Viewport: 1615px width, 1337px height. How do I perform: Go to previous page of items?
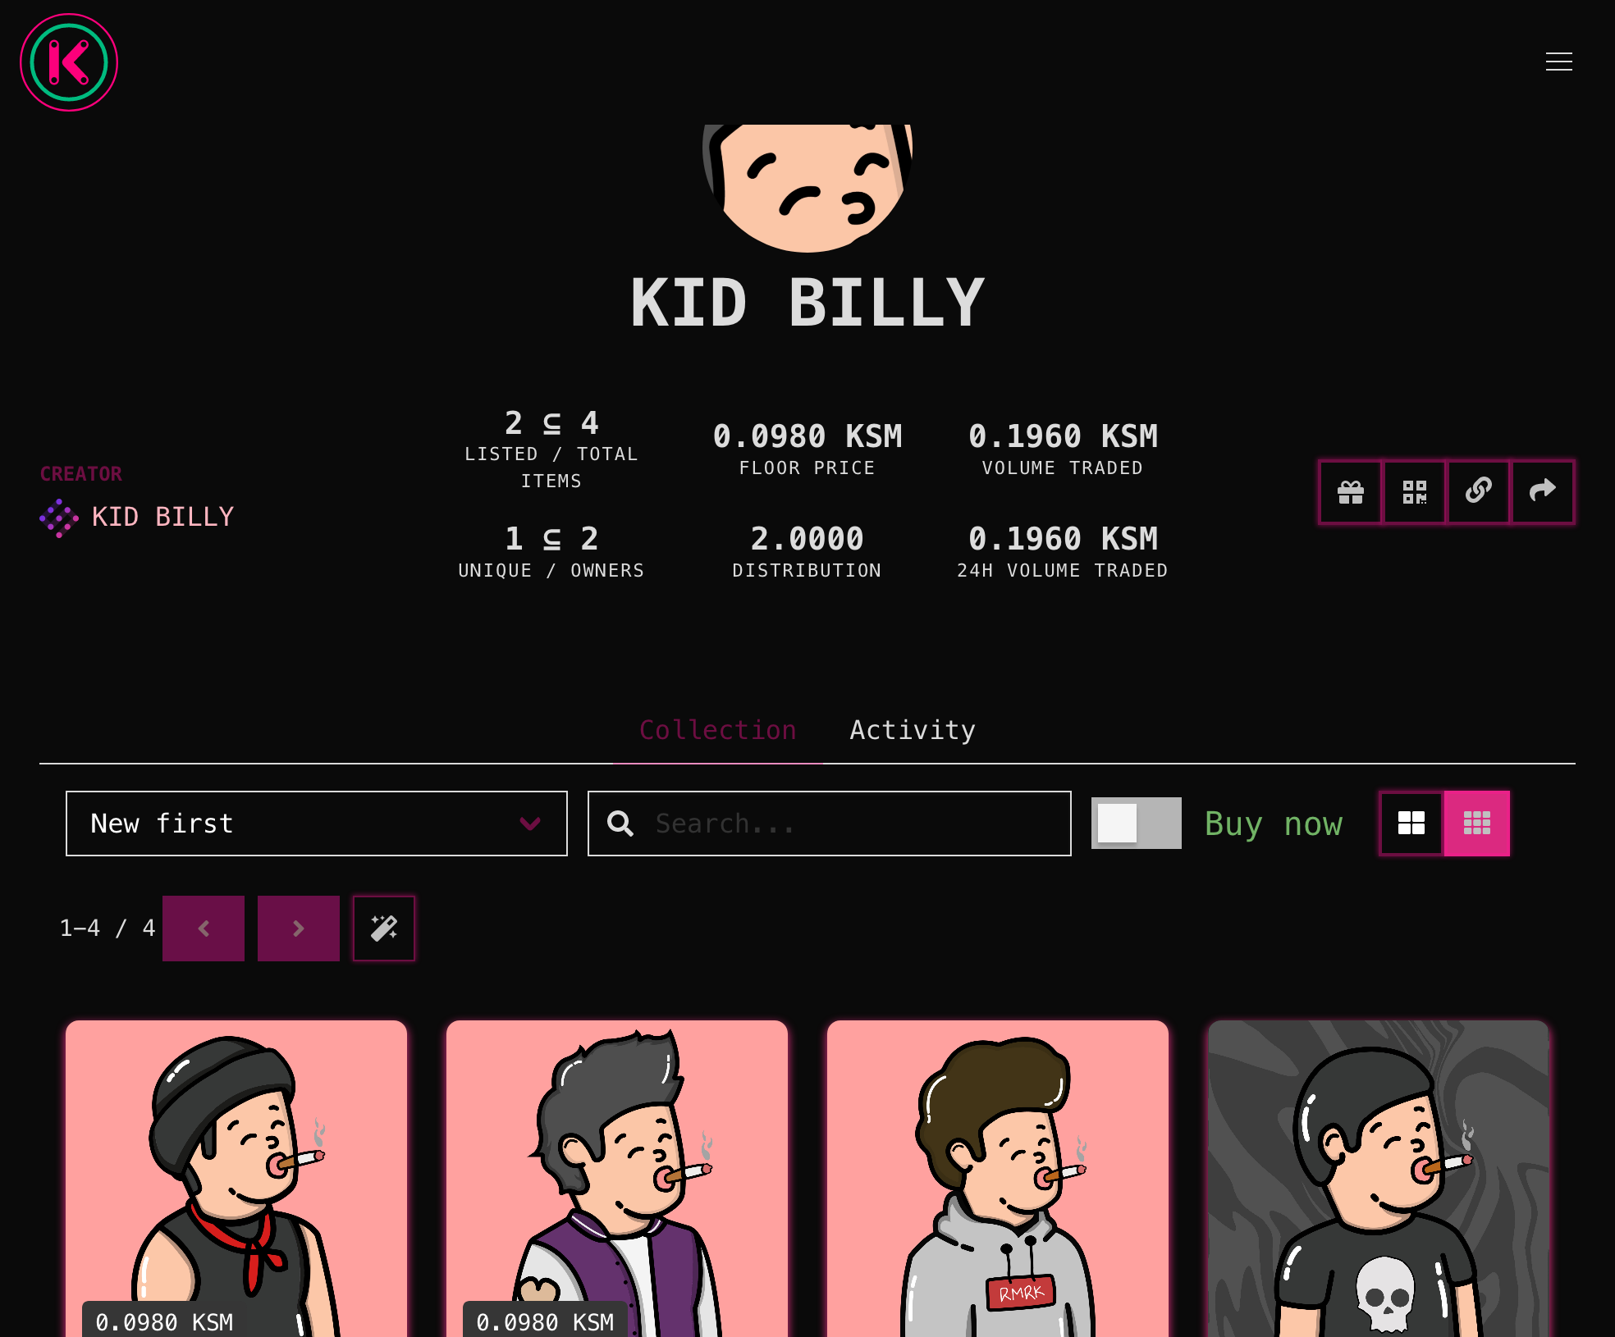click(x=204, y=928)
